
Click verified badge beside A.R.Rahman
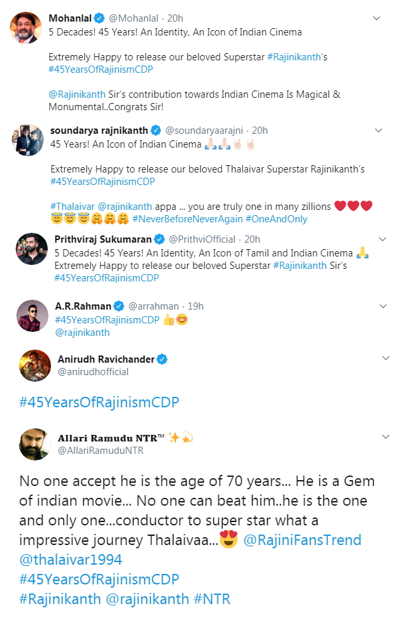point(118,306)
